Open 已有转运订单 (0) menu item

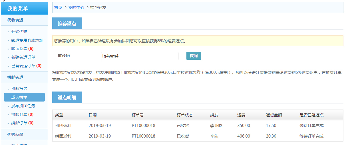click(26, 66)
